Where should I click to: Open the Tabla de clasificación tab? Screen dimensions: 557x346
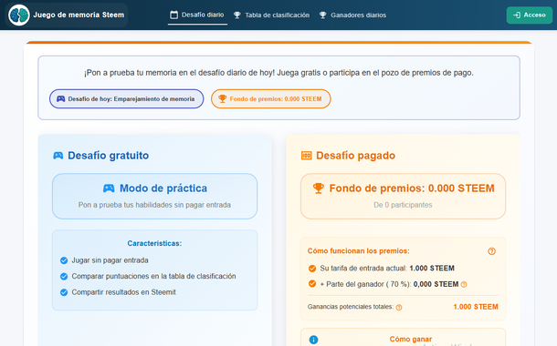click(271, 15)
